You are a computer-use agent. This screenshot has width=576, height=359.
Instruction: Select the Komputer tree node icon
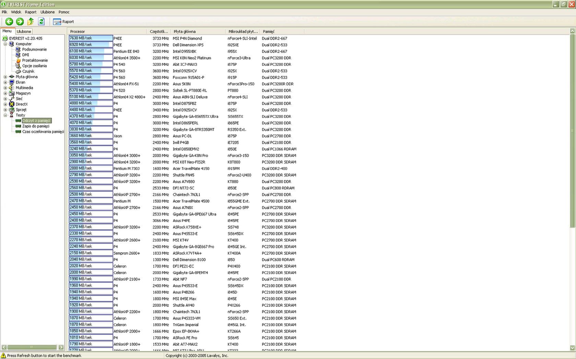pyautogui.click(x=12, y=44)
